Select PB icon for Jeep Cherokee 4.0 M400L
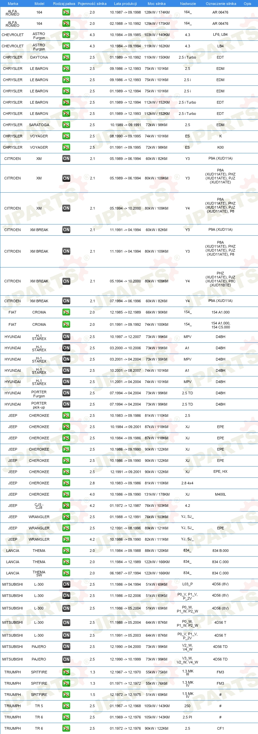The image size is (258, 734). click(x=66, y=494)
